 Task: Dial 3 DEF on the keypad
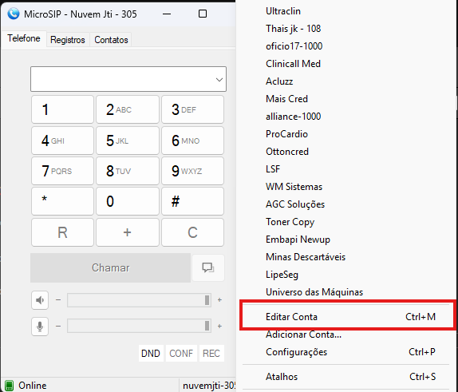click(x=192, y=109)
